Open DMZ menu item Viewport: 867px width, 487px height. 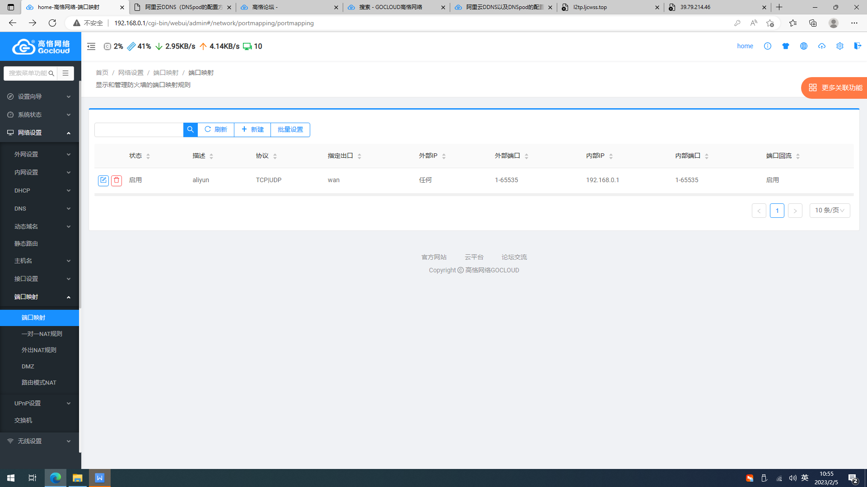28,367
